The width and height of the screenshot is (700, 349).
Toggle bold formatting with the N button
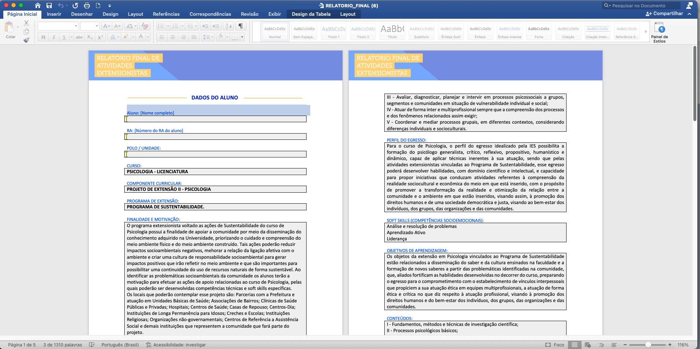click(x=44, y=37)
